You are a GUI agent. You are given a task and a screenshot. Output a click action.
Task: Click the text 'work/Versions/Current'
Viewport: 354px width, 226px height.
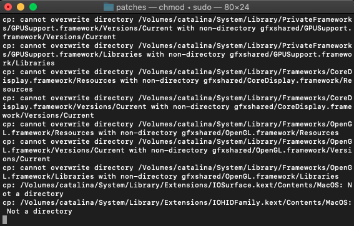pos(48,115)
